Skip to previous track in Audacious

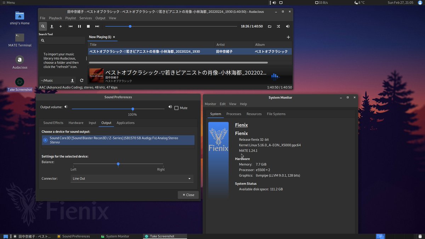[x=70, y=26]
